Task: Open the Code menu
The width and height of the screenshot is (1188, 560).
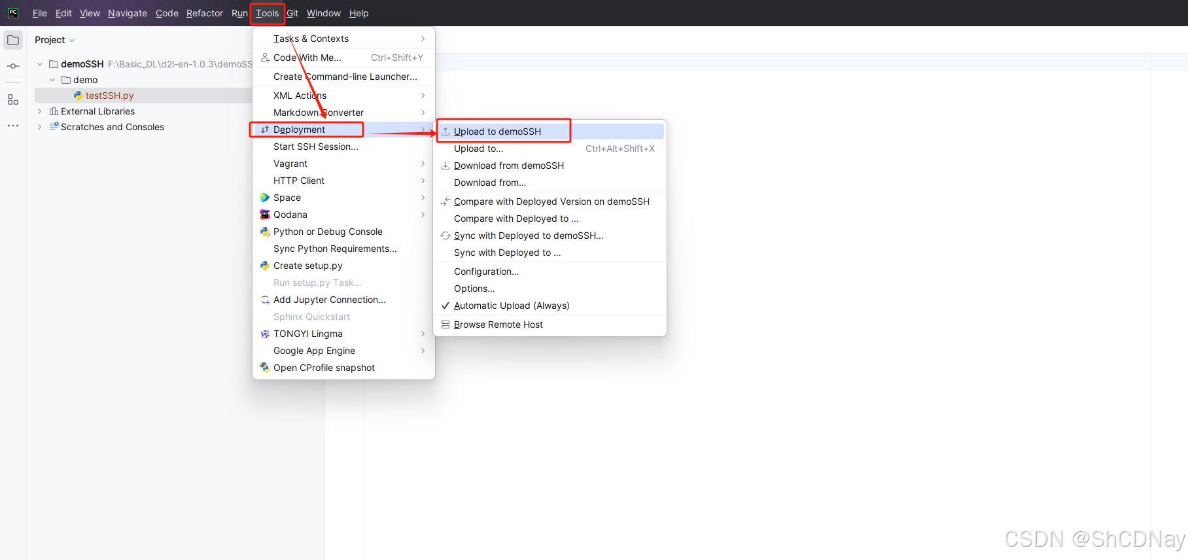Action: point(167,13)
